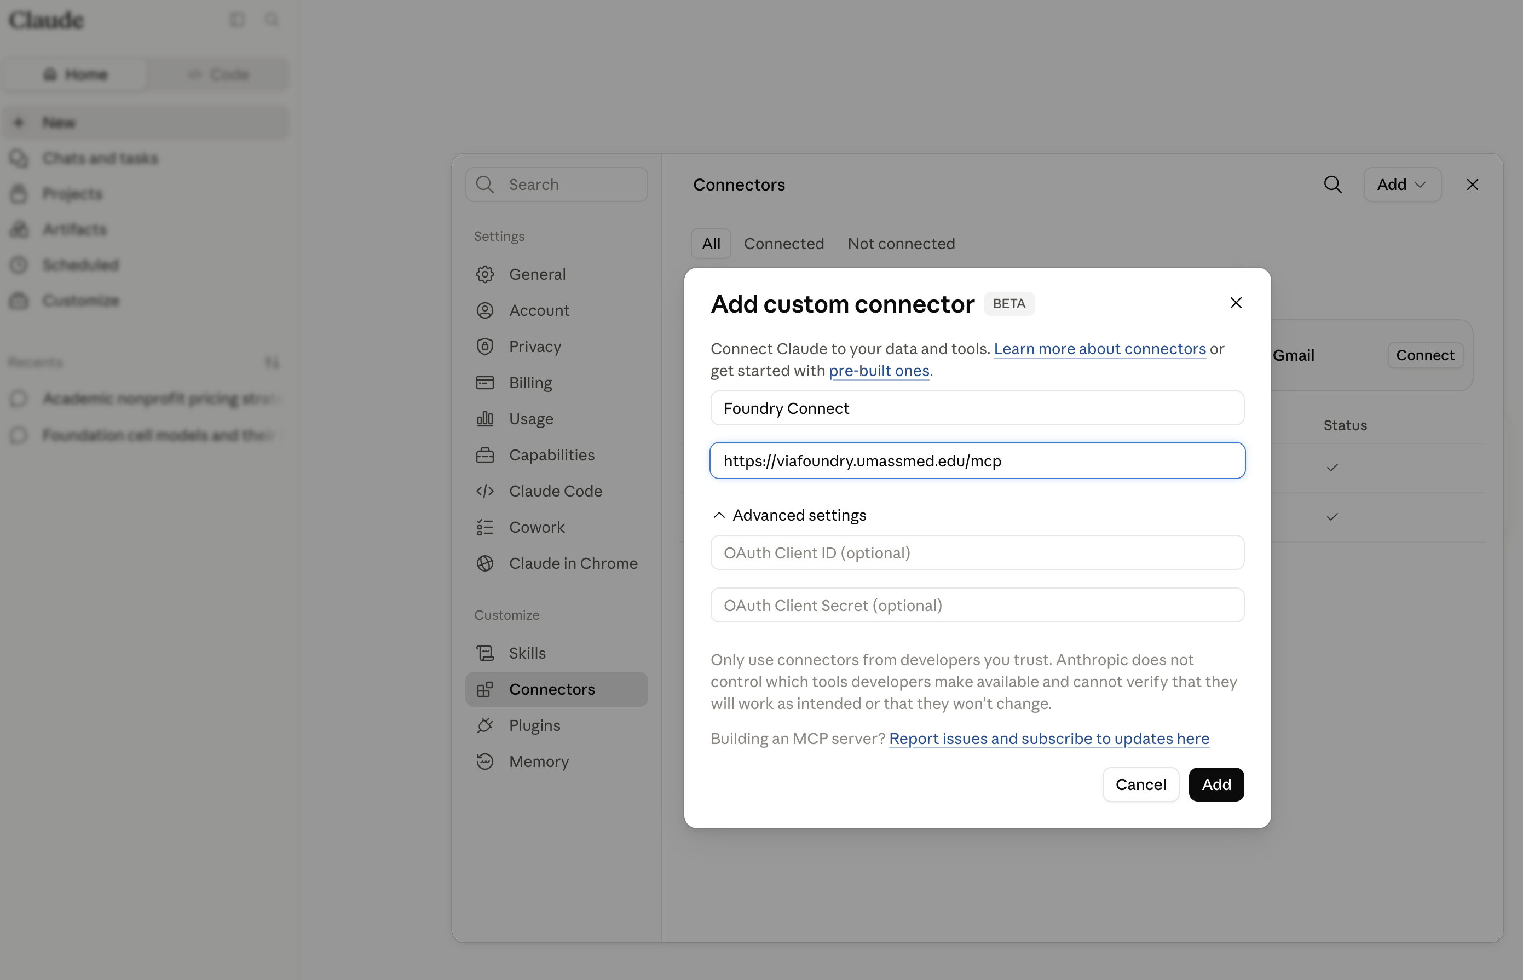The width and height of the screenshot is (1523, 980).
Task: Open Capabilities settings
Action: (556, 455)
